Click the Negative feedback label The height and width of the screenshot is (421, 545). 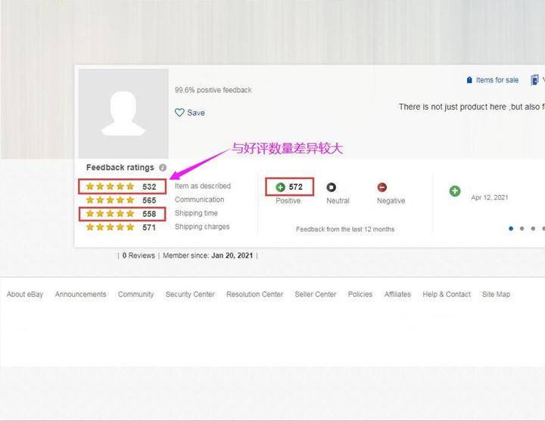[391, 200]
